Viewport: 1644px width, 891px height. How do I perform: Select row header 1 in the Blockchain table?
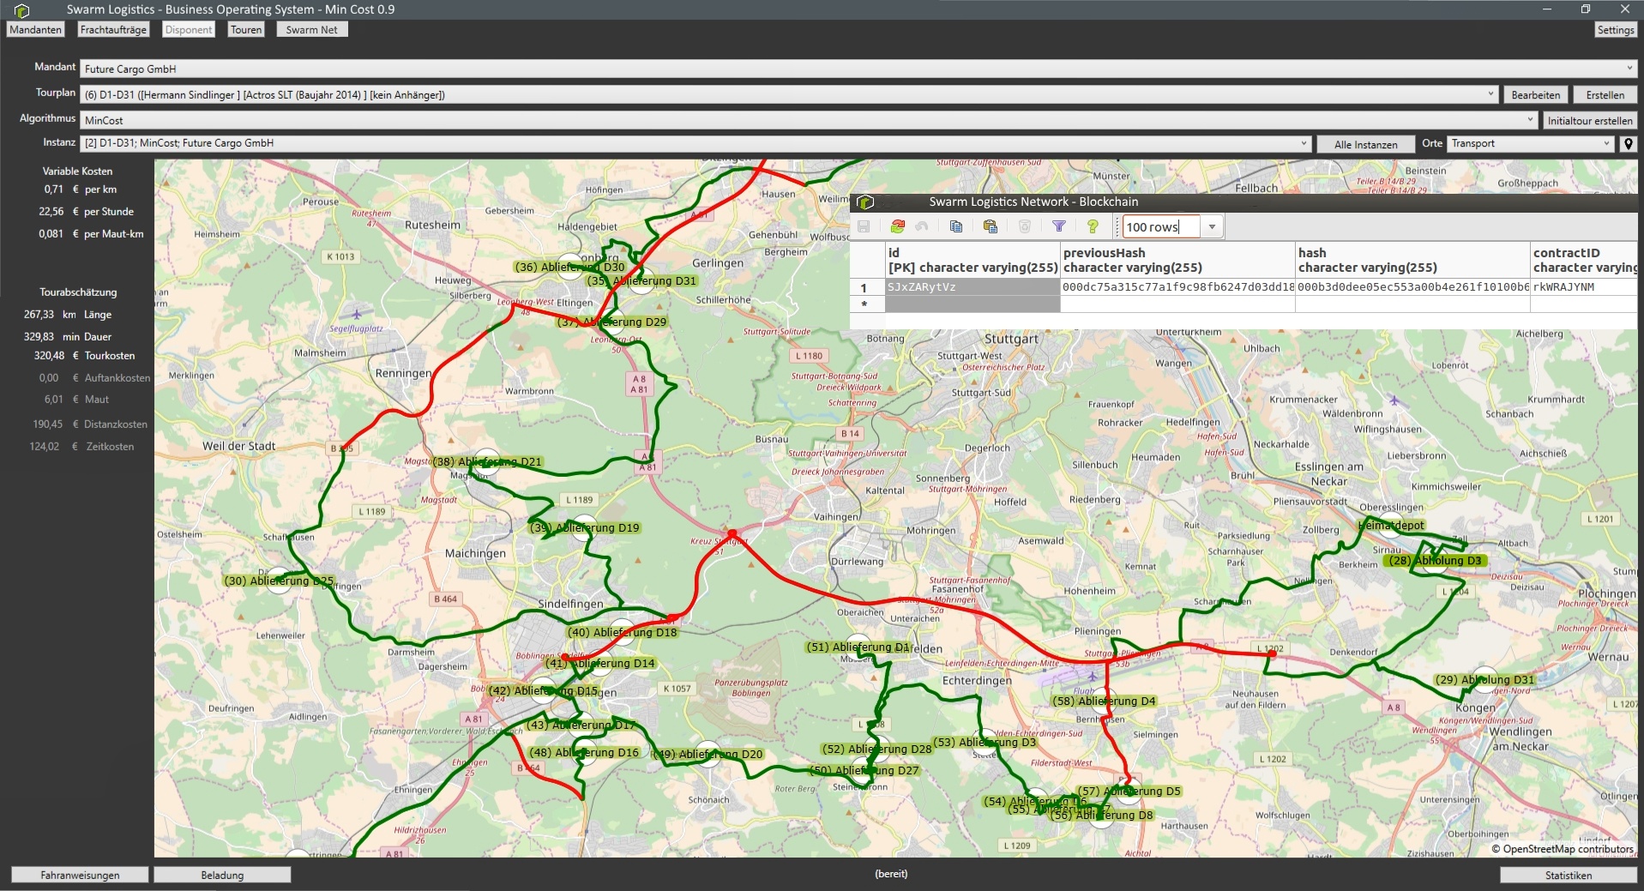pyautogui.click(x=867, y=287)
